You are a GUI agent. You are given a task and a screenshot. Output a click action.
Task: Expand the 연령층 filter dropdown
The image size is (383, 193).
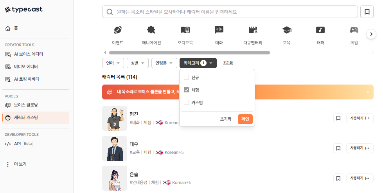(164, 63)
